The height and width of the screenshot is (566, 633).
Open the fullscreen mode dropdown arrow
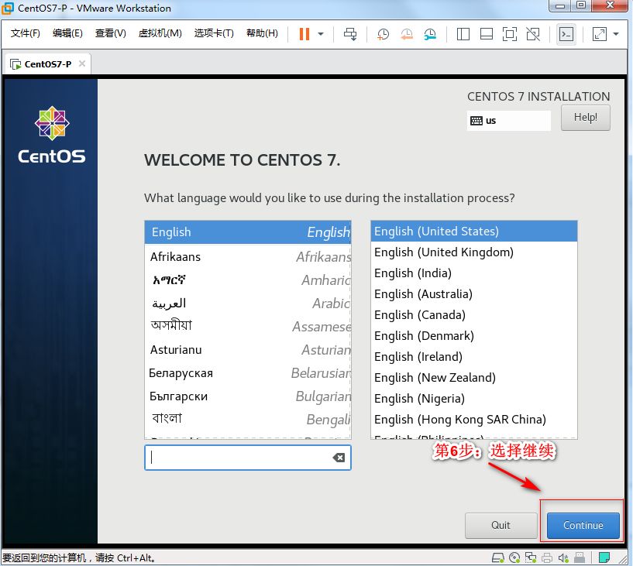[x=614, y=34]
